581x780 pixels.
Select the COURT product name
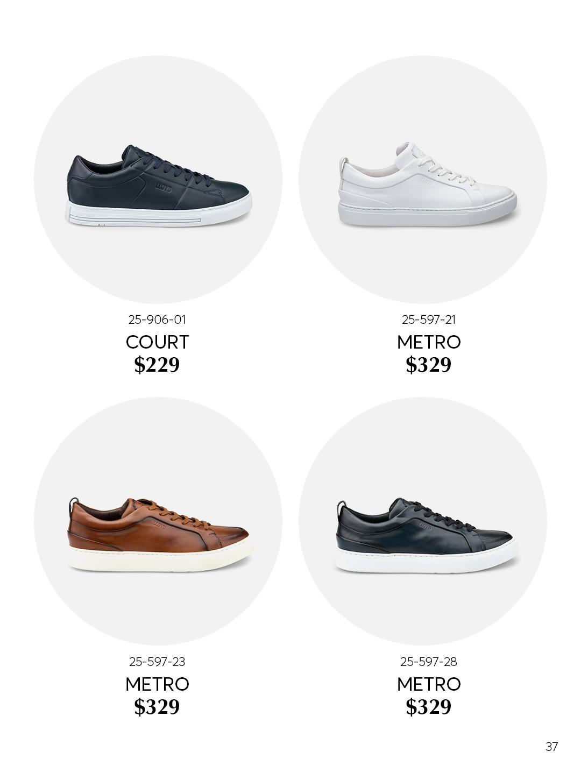tap(157, 342)
